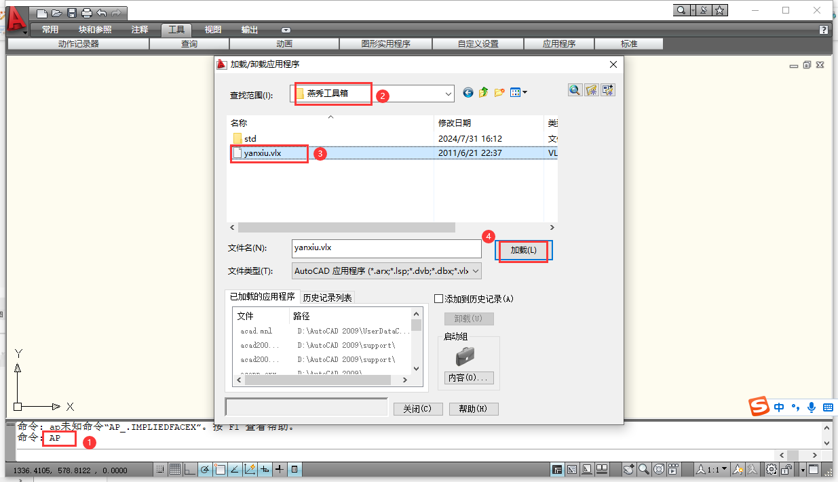838x482 pixels.
Task: Open the AutoCAD application menu logo
Action: 15,18
